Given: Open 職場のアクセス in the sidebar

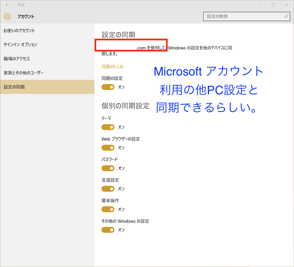Looking at the screenshot, I should pyautogui.click(x=47, y=59).
